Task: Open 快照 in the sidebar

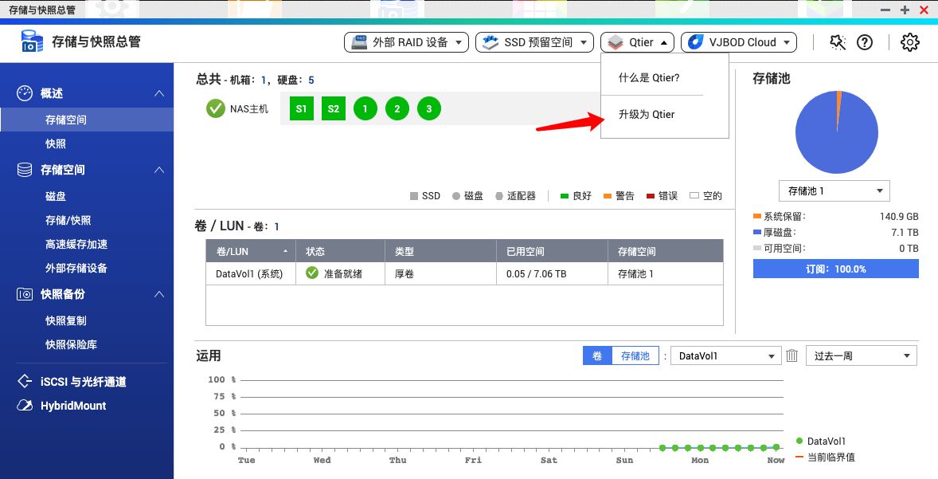Action: tap(56, 144)
